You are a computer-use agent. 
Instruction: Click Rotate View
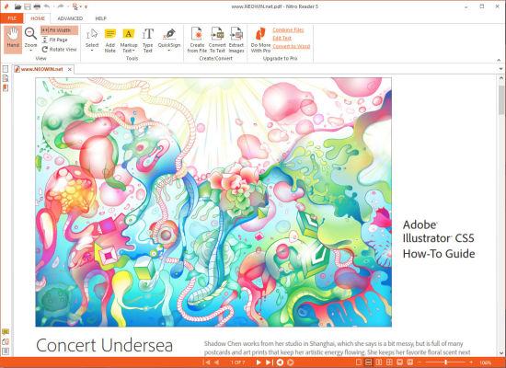pos(60,50)
